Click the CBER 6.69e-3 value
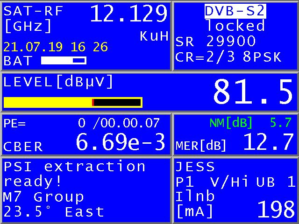 pos(121,142)
